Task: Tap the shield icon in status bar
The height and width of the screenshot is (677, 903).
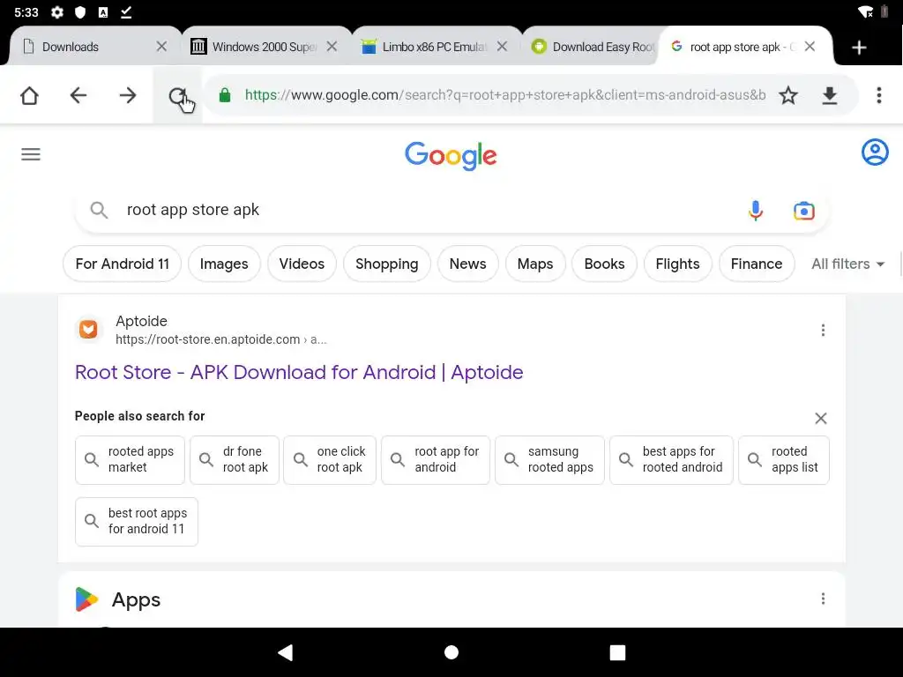Action: click(80, 12)
